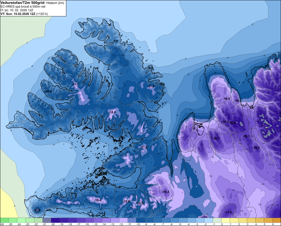Click the orange legend swatch right of label 6
Image resolution: width=281 pixels, height=226 pixels.
[277, 220]
